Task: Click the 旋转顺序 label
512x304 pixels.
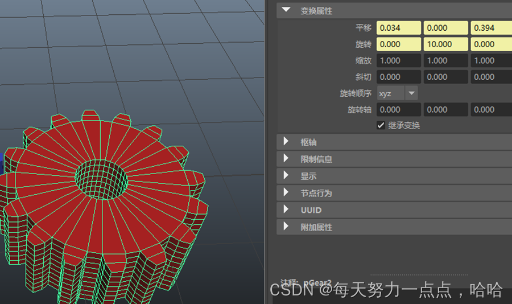Action: pos(356,93)
